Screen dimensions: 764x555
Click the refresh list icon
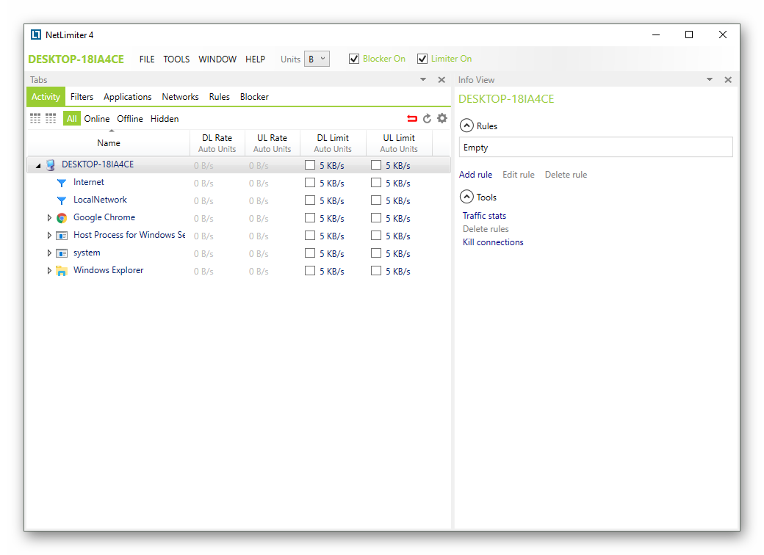(428, 118)
